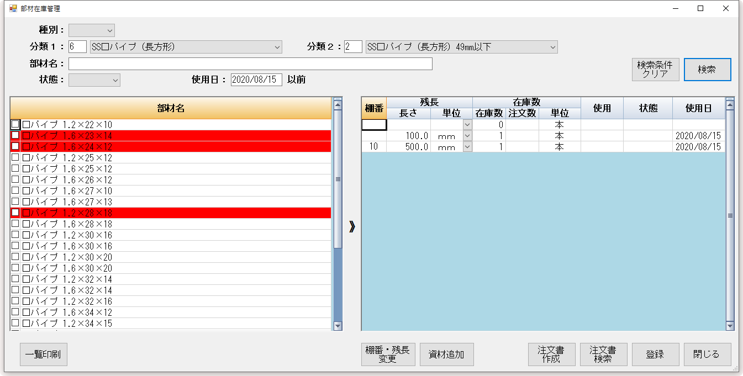
Task: Click the 使用日 column header
Action: (x=698, y=108)
